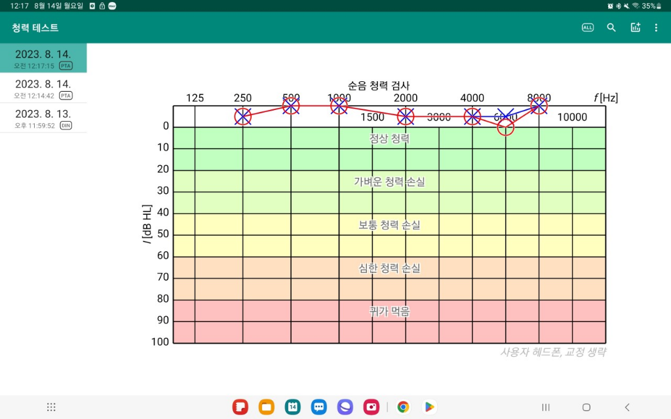Select the 오전 12:17:15 PTA test result
Image resolution: width=671 pixels, height=419 pixels.
pyautogui.click(x=43, y=59)
